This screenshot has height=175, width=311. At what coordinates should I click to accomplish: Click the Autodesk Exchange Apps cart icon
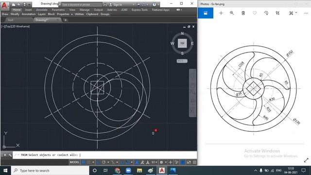tap(138, 4)
